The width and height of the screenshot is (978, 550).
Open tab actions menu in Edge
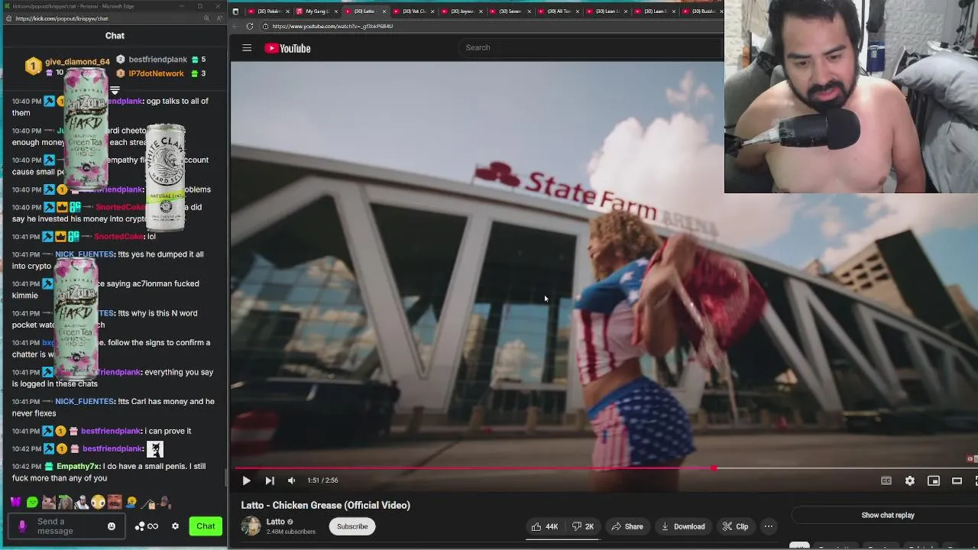click(235, 11)
